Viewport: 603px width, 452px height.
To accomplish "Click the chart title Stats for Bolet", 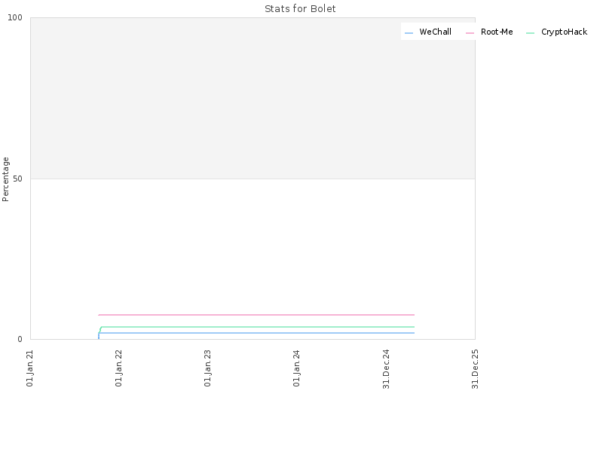I will 300,8.
